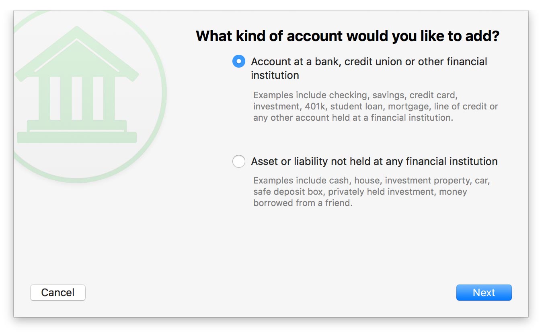
Task: Click the "safe deposit box, privately held" line
Action: coord(360,192)
